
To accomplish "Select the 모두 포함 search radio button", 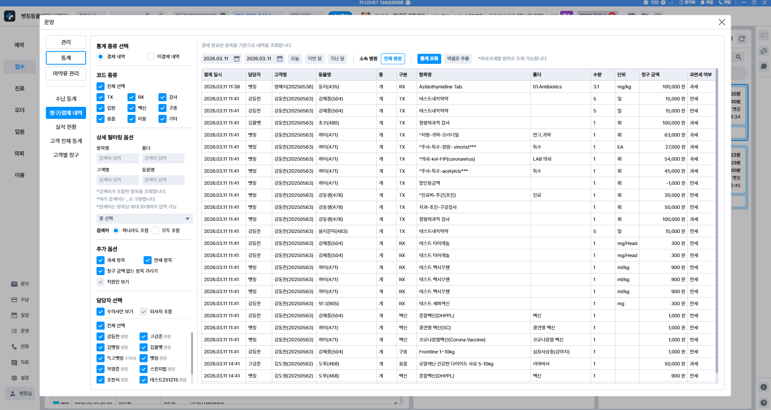I will pos(155,230).
